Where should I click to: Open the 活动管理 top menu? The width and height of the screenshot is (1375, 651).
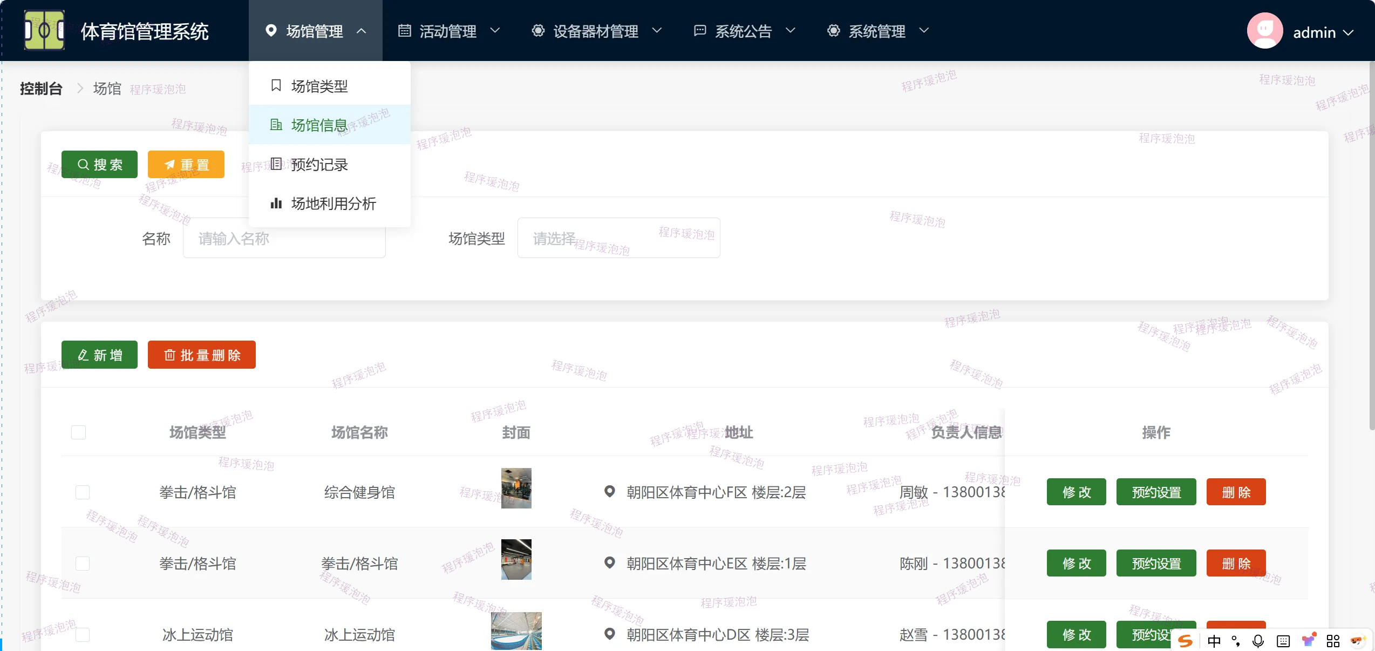(x=448, y=31)
